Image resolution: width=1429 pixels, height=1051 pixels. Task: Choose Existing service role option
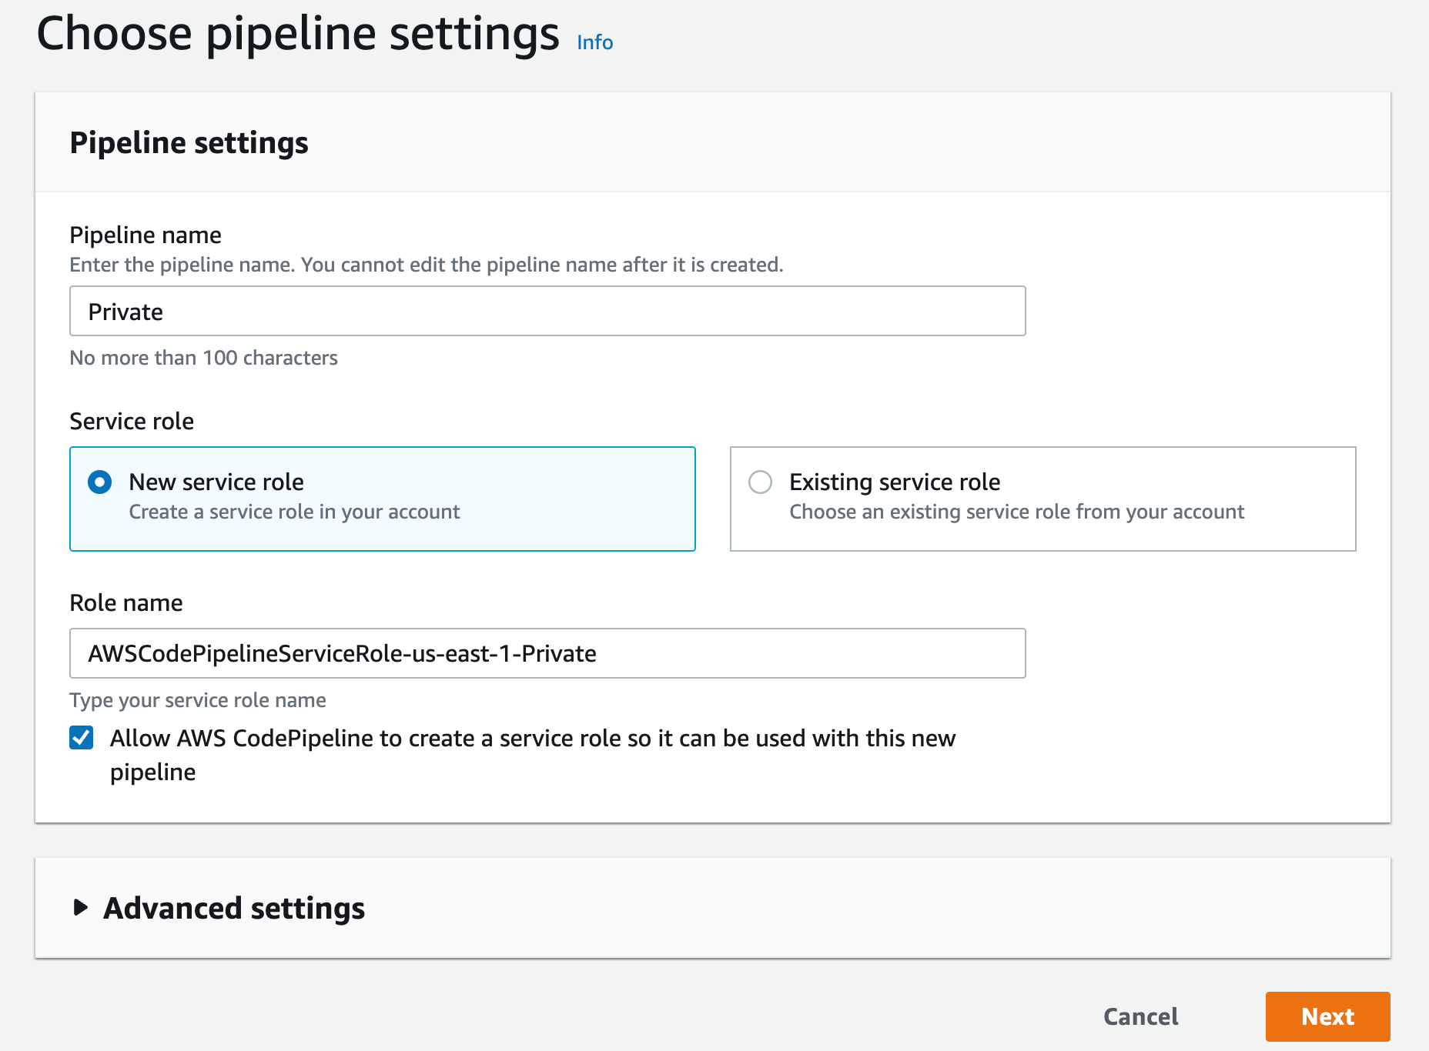761,482
